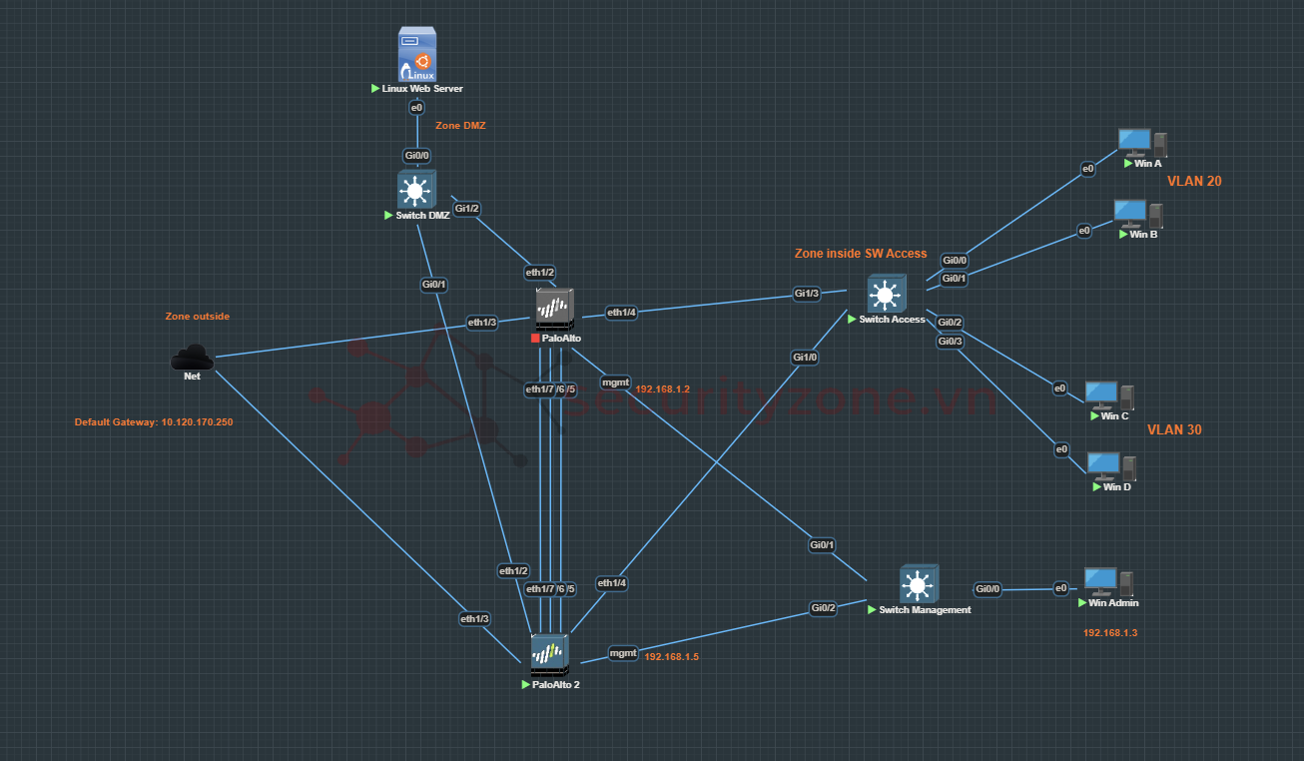
Task: Click the Switch Management node icon
Action: click(918, 583)
